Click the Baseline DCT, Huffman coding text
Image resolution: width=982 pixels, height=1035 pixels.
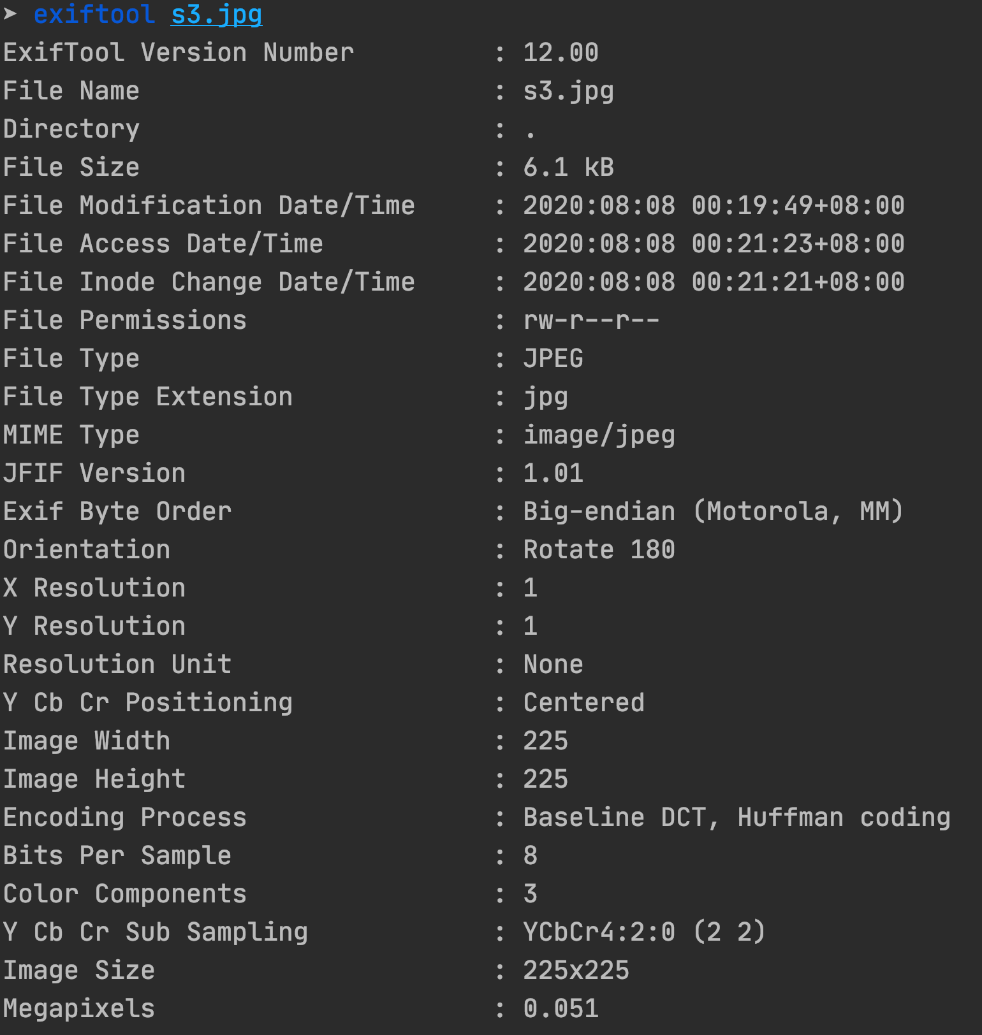click(x=736, y=818)
